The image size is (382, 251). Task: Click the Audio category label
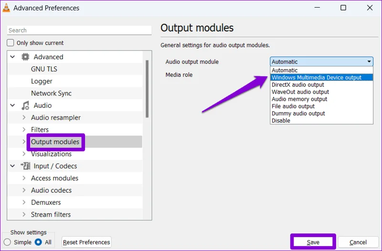click(42, 105)
